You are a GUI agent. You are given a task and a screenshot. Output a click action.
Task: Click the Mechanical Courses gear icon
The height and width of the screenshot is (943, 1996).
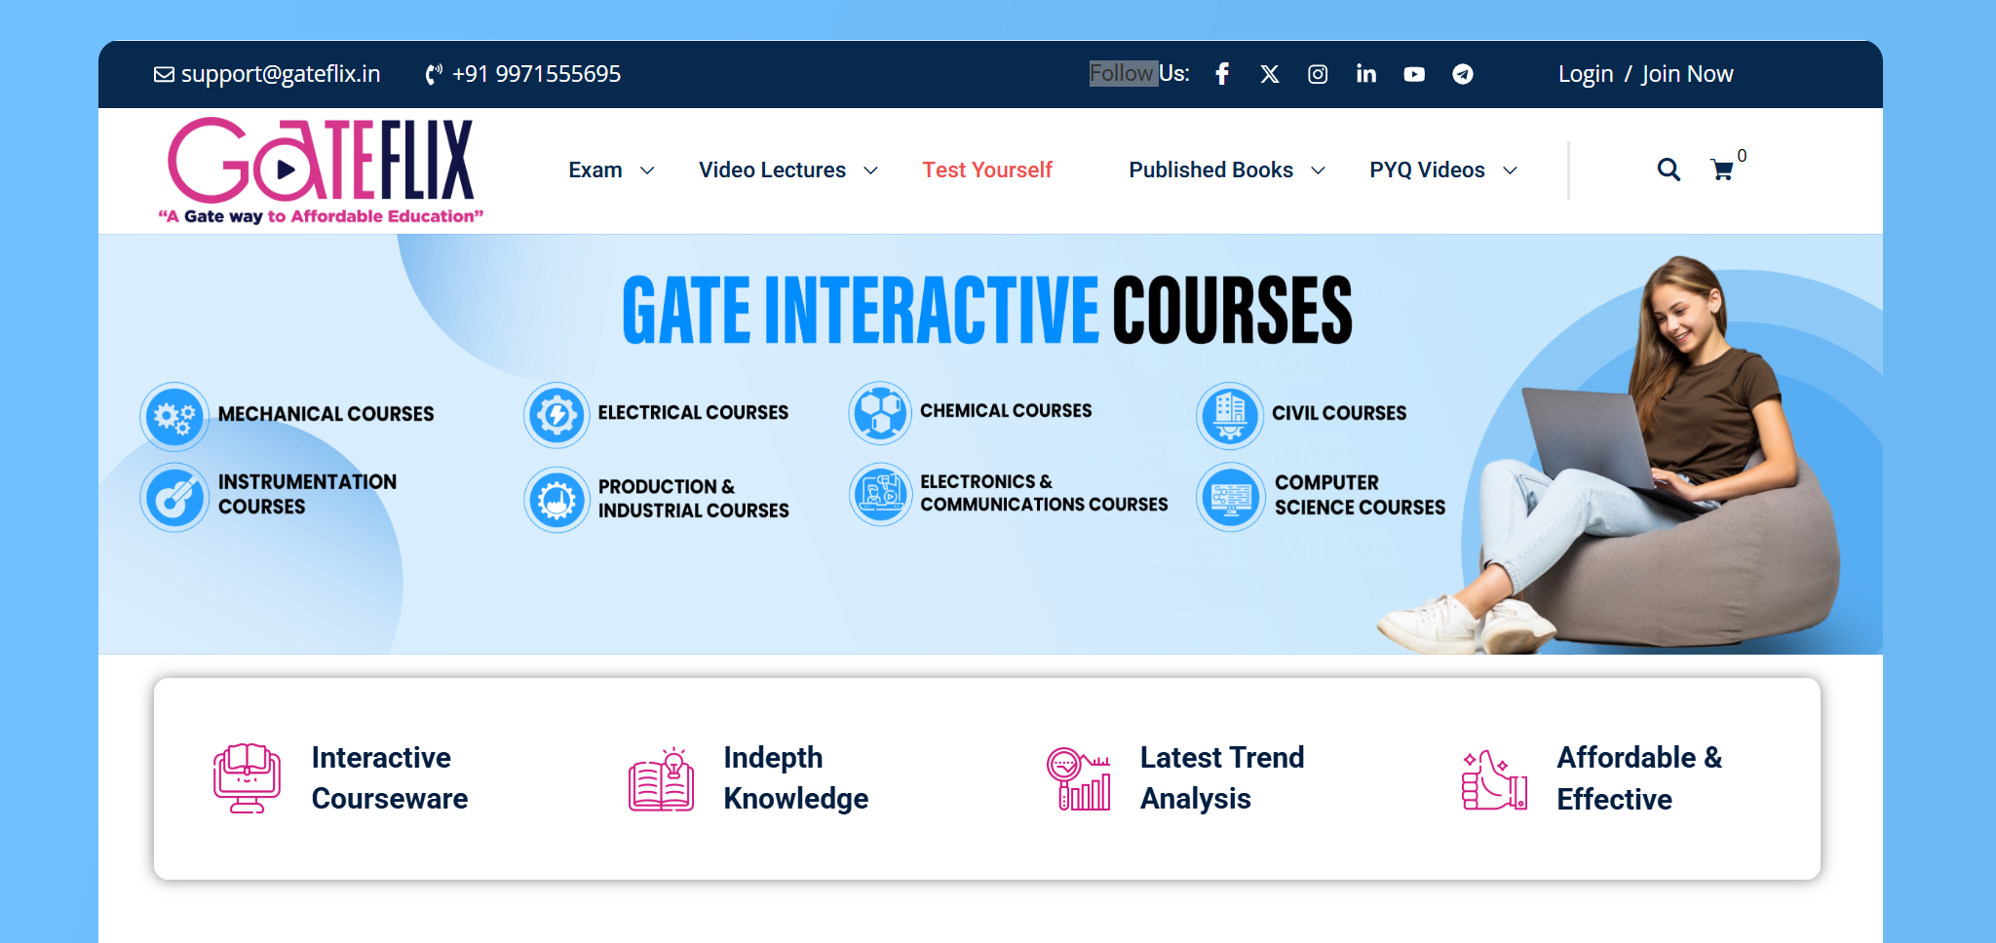tap(174, 417)
